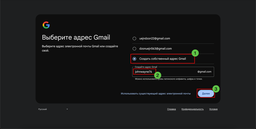The height and width of the screenshot is (129, 256).
Task: Click the description starting with Выберите адрес электронной
Action: coord(80,48)
